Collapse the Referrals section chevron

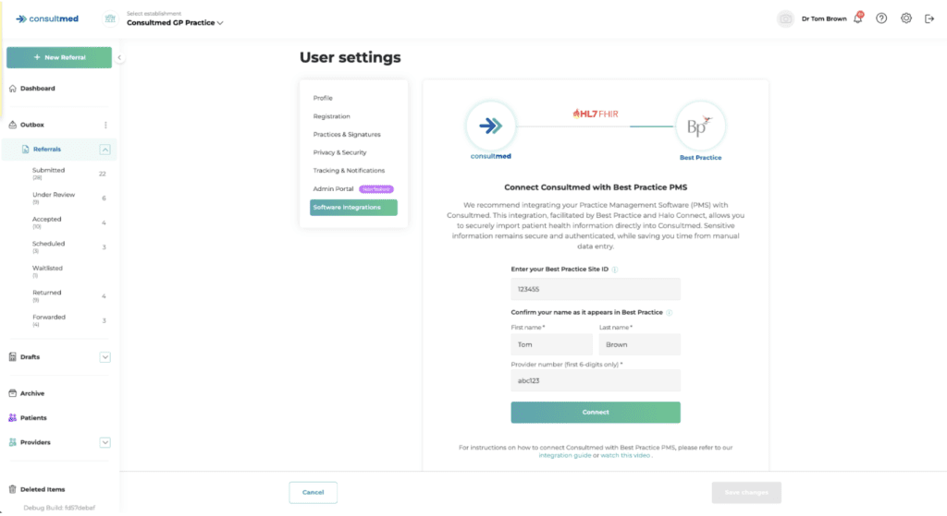click(x=105, y=150)
